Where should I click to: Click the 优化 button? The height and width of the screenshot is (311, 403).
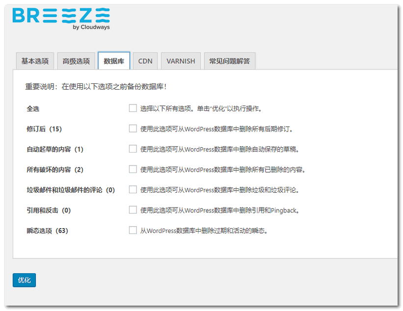[24, 280]
